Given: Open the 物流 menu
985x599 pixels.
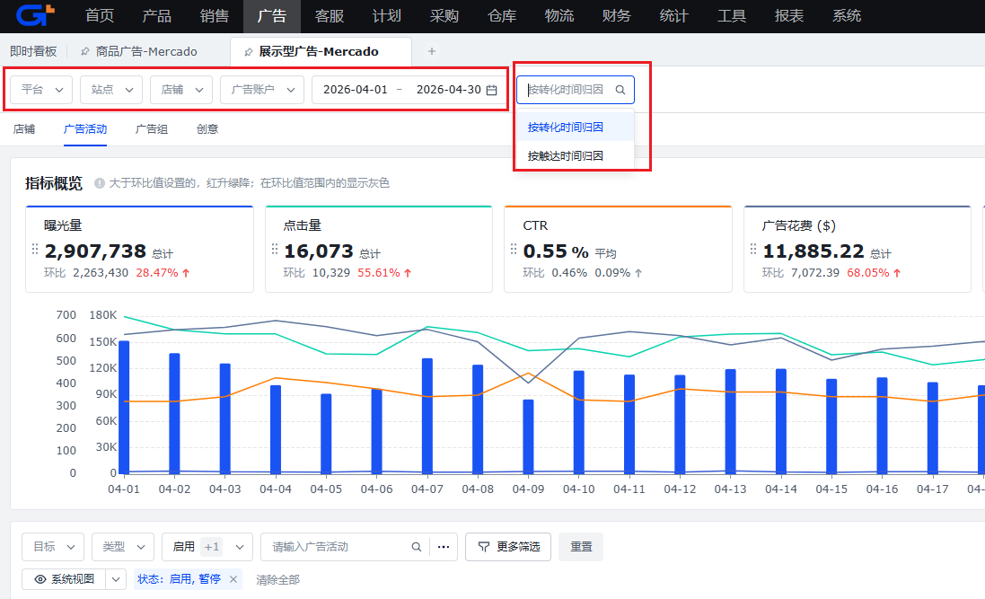Looking at the screenshot, I should pos(559,15).
